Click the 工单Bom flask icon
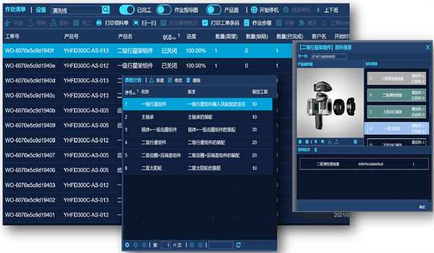This screenshot has width=434, height=253. tap(324, 22)
